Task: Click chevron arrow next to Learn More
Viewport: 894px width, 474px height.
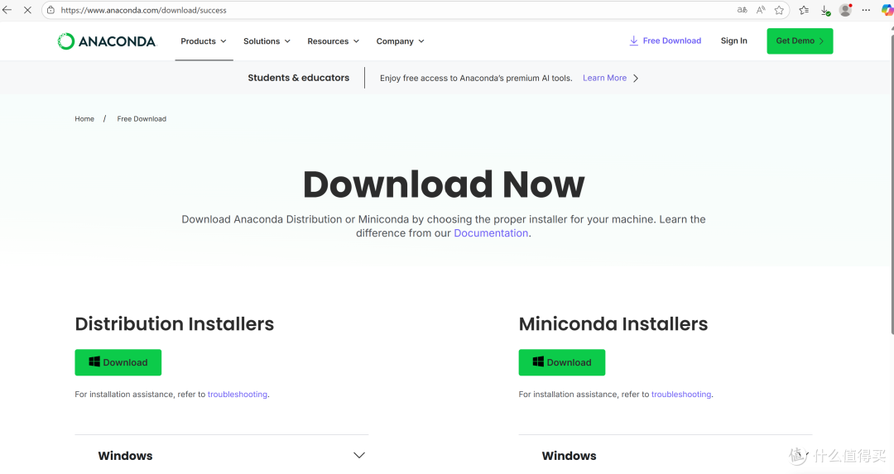Action: (636, 78)
